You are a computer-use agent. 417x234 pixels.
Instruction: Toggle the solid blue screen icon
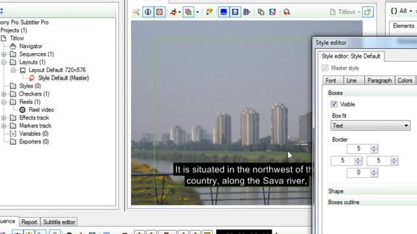click(x=223, y=12)
